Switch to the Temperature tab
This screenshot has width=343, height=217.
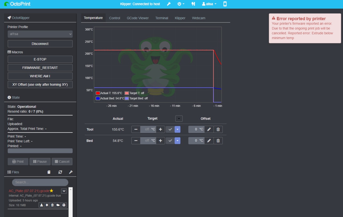(93, 18)
